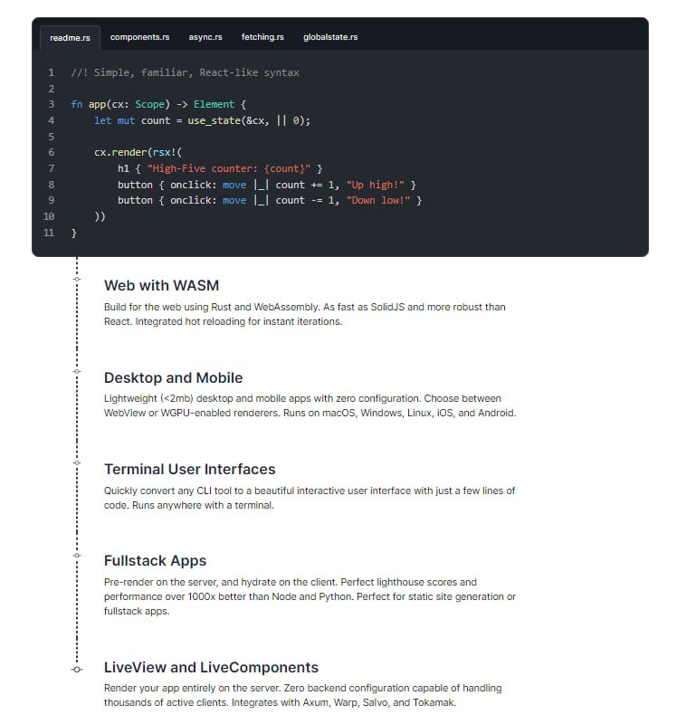Hit the timeline marker beside Fullstack Apps
The width and height of the screenshot is (677, 724).
click(x=77, y=554)
